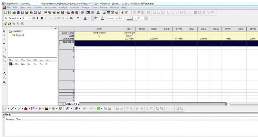Click the Print icon in toolbar
This screenshot has width=258, height=137.
click(83, 13)
